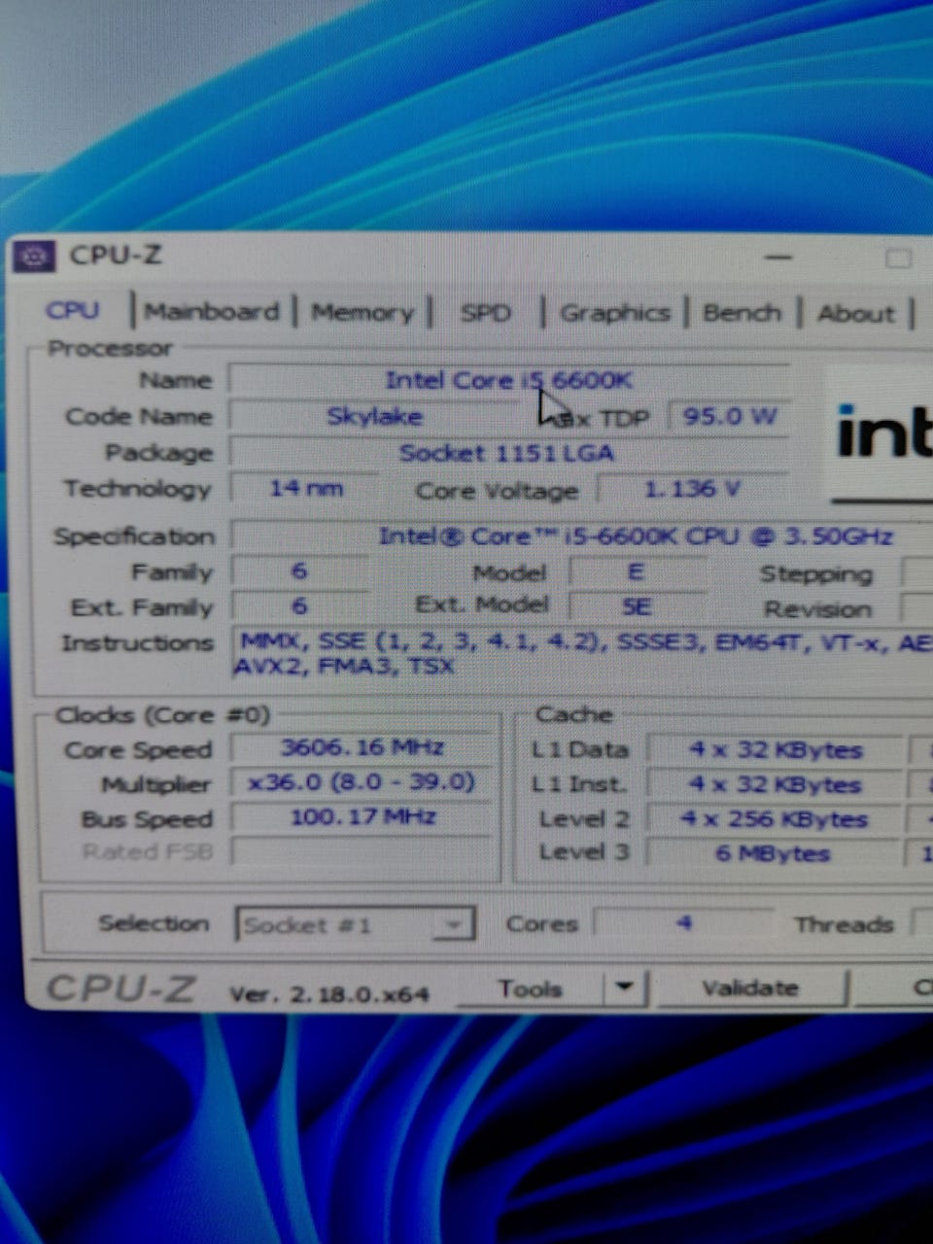Viewport: 933px width, 1244px height.
Task: Open the Memory tab
Action: click(x=363, y=313)
